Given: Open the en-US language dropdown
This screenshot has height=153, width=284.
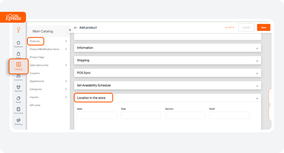Looking at the screenshot, I should 230,27.
